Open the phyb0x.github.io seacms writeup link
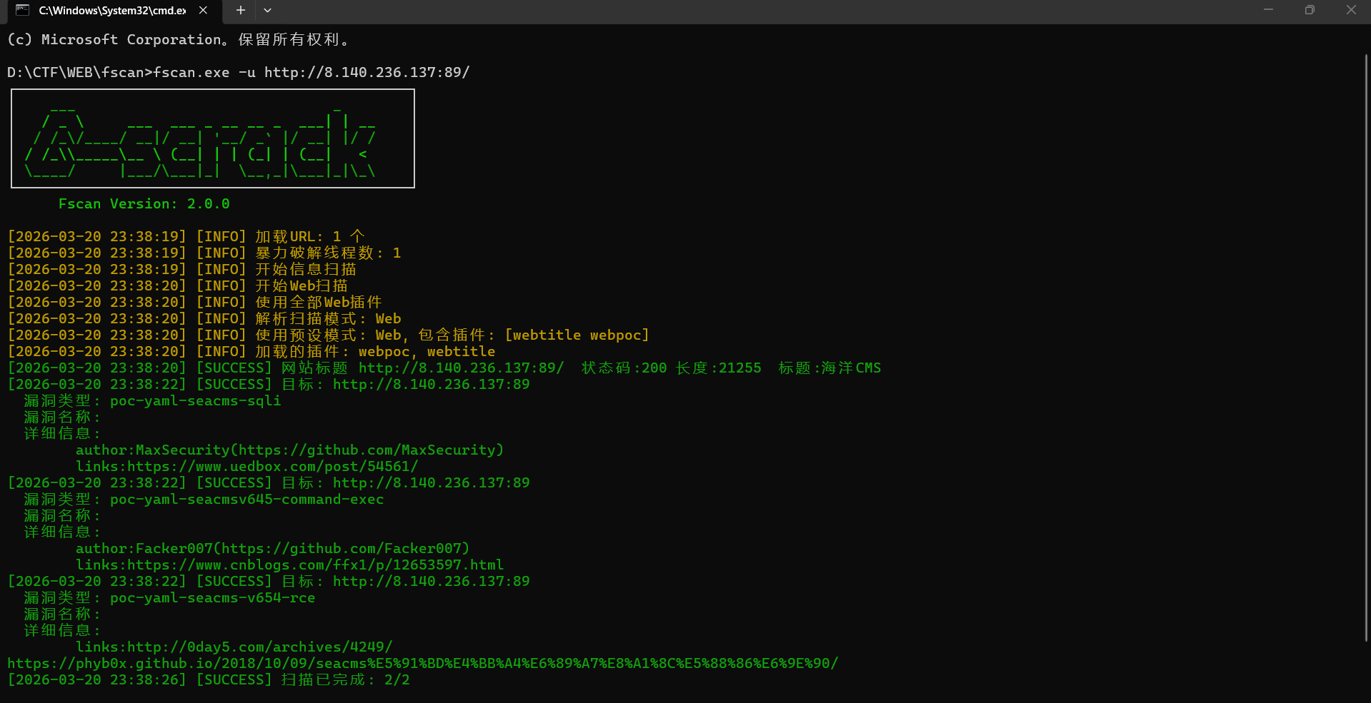The image size is (1371, 703). [423, 663]
